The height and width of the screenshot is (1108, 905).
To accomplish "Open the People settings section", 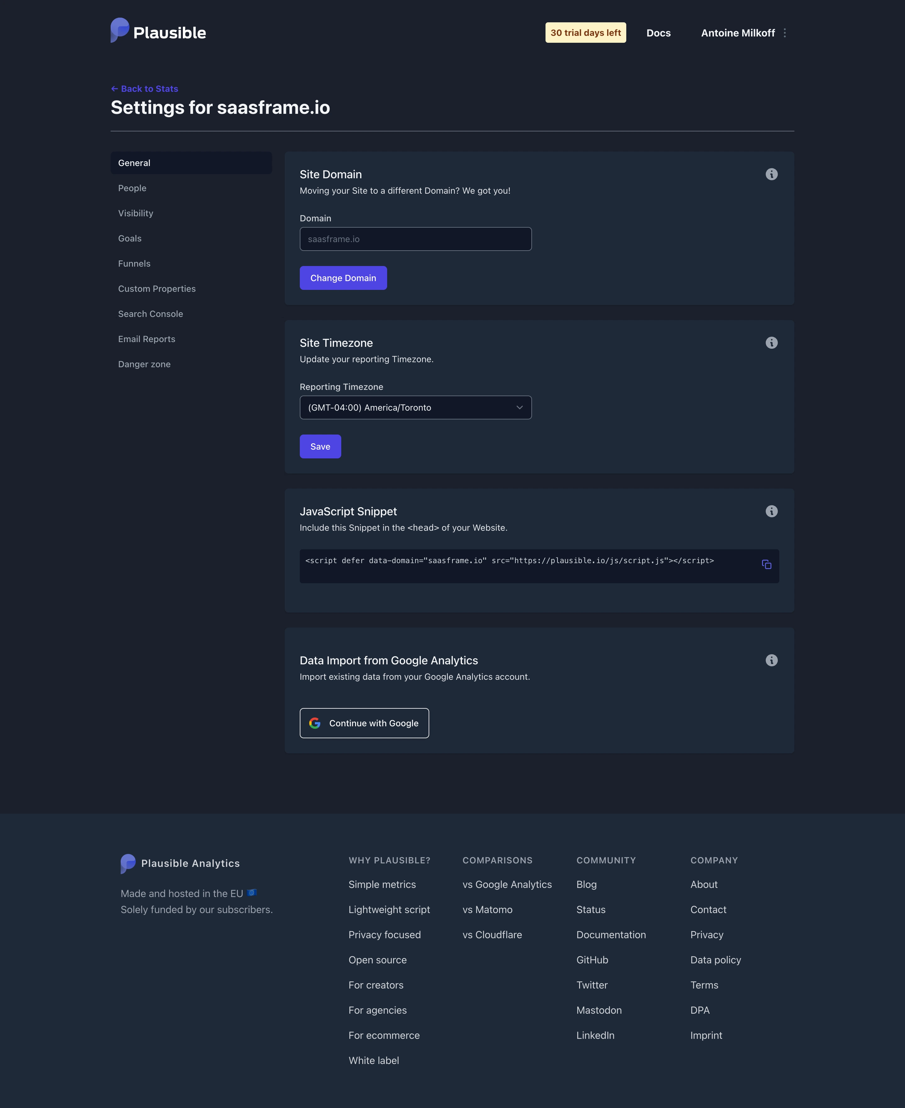I will pos(191,188).
